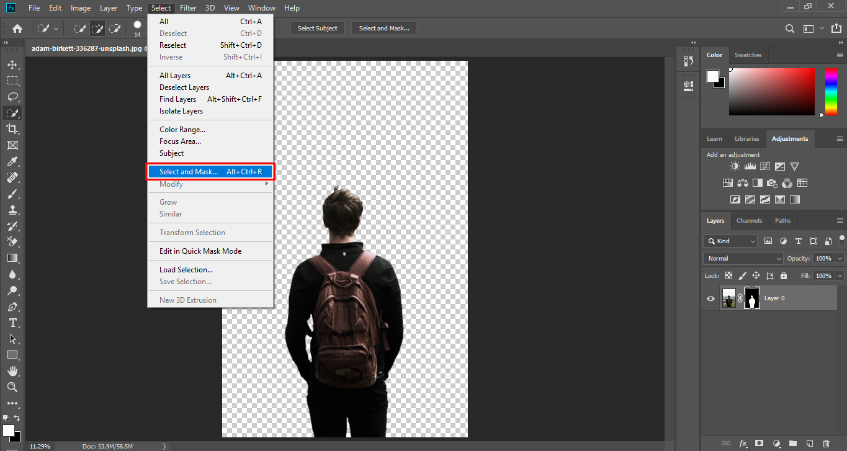Choose Select and Mask menu item
This screenshot has height=451, width=847.
210,172
